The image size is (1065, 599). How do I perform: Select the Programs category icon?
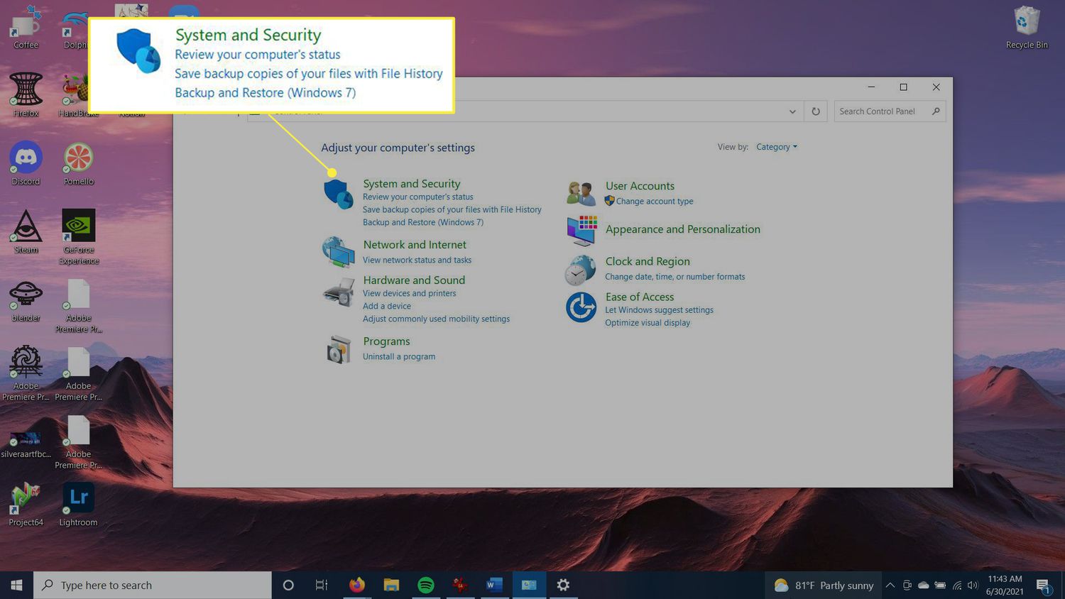click(x=338, y=349)
